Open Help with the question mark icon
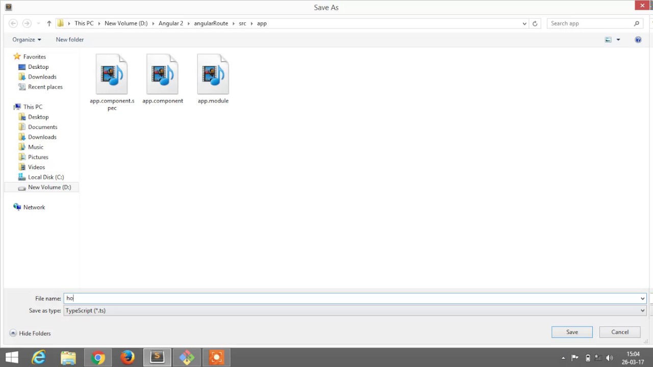 (x=638, y=40)
